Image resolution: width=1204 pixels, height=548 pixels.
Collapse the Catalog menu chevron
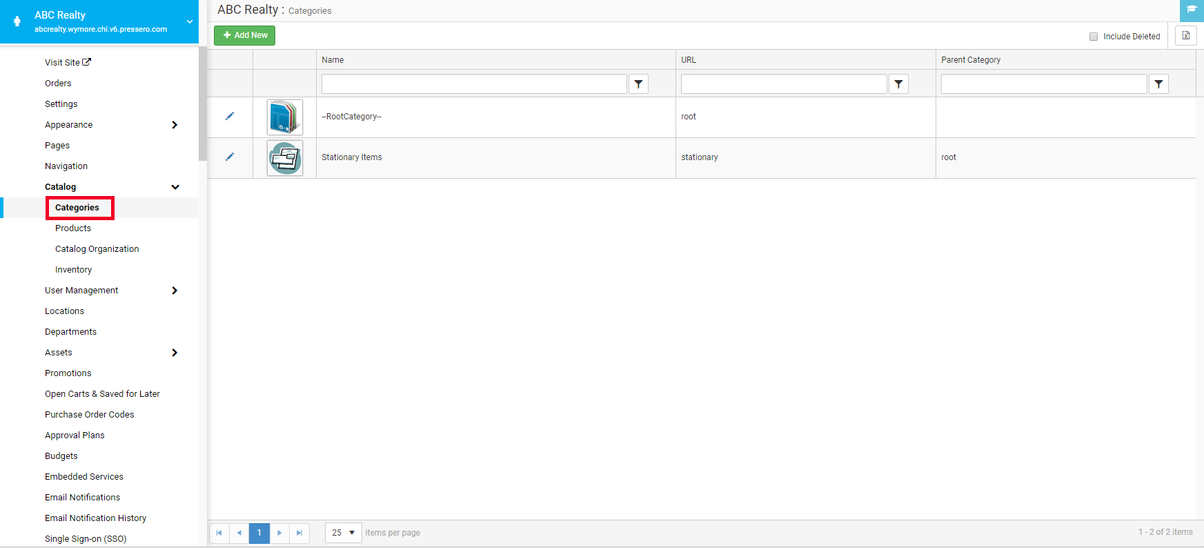click(175, 187)
